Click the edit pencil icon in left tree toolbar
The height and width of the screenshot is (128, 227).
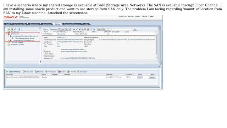[x=15, y=29]
